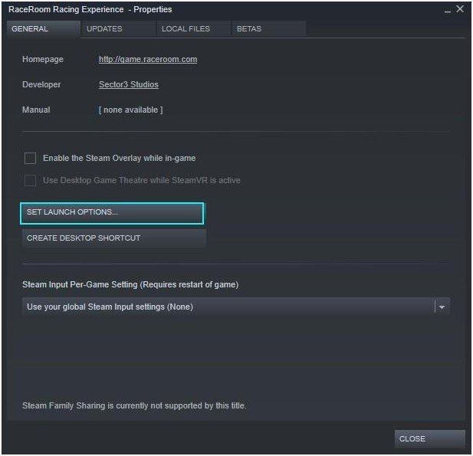Click the RaceRoom Racing Experience title bar
This screenshot has height=456, width=473.
(90, 10)
